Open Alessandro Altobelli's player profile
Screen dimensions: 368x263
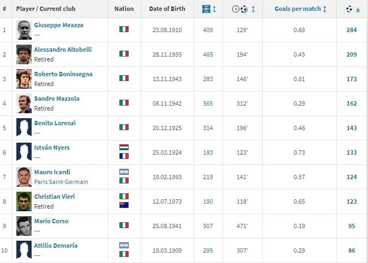pyautogui.click(x=63, y=50)
